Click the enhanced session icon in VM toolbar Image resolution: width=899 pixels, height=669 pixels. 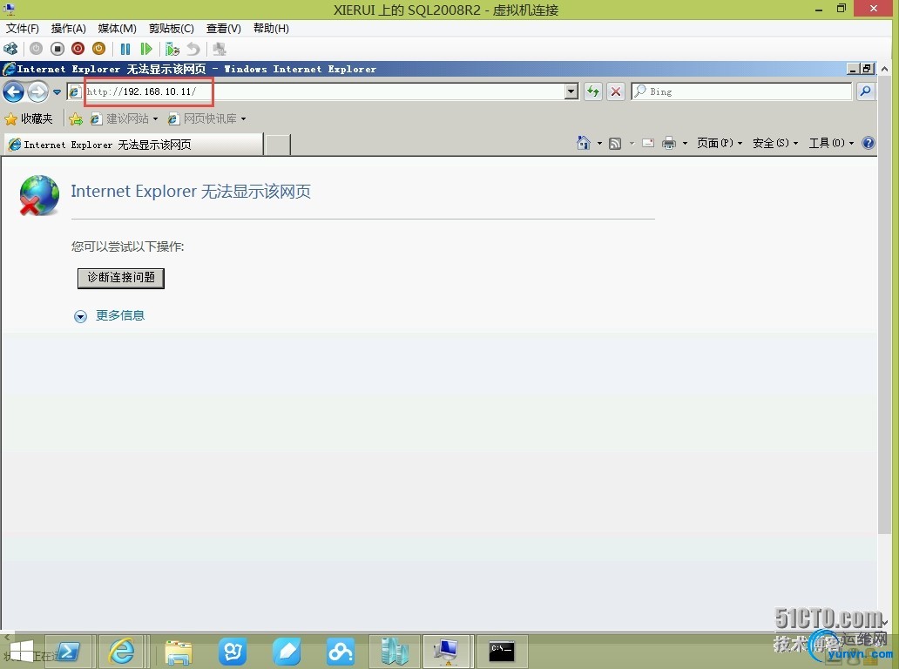pyautogui.click(x=219, y=49)
